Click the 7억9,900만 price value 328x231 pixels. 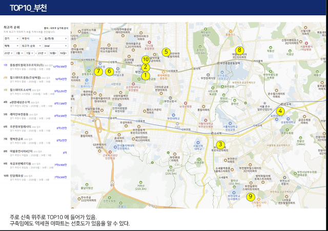[x=60, y=165]
